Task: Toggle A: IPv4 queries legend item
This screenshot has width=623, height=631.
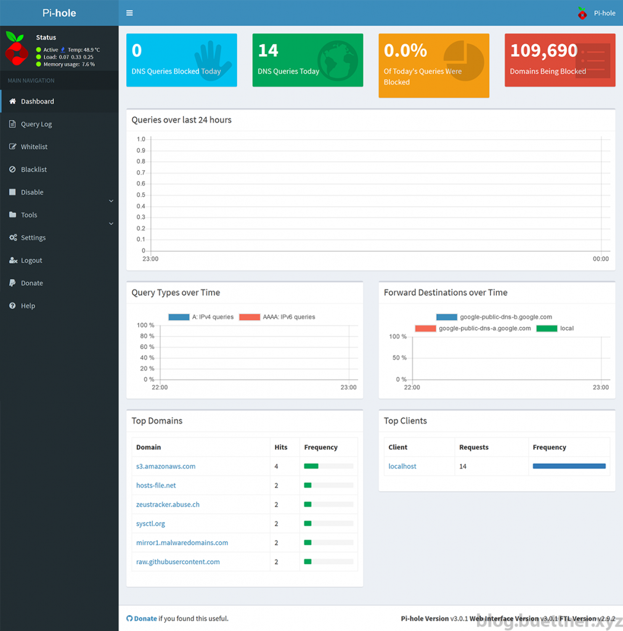Action: click(x=201, y=317)
